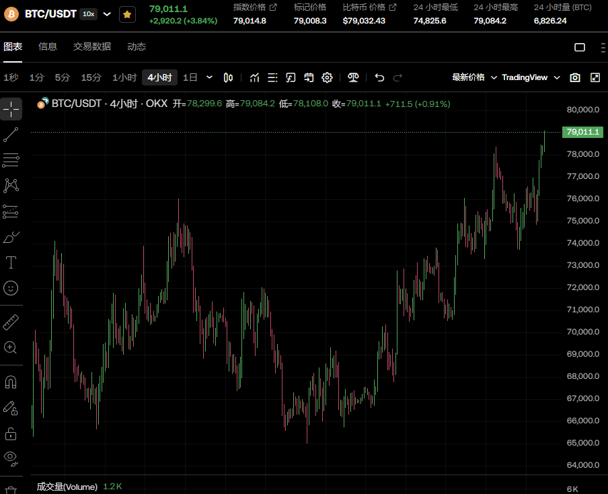The image size is (608, 494).
Task: Switch to the 交易数据 tab
Action: coord(92,46)
